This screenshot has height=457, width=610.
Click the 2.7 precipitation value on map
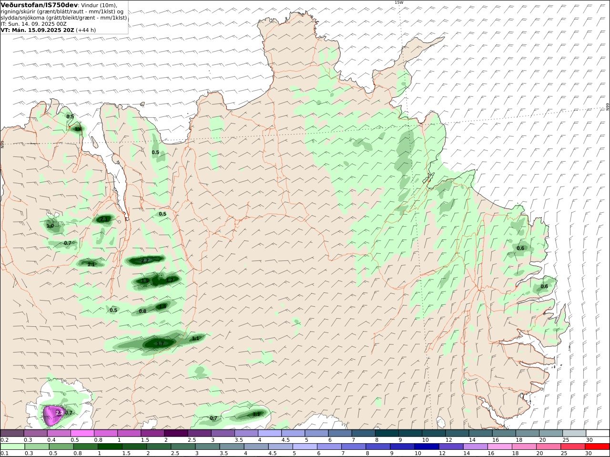point(145,260)
